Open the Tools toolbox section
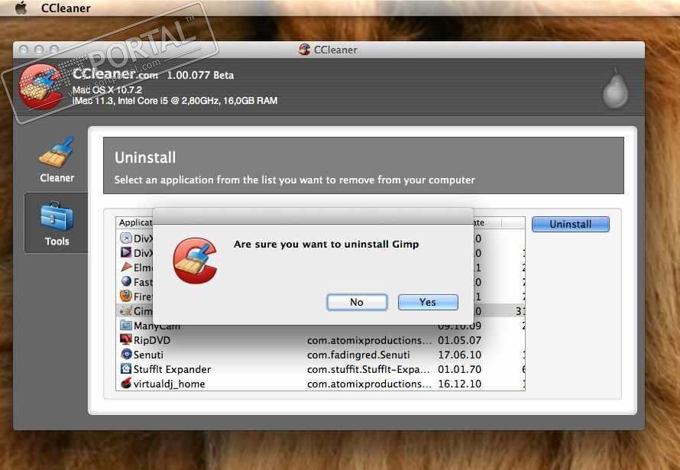Viewport: 680px width, 470px height. pos(57,223)
